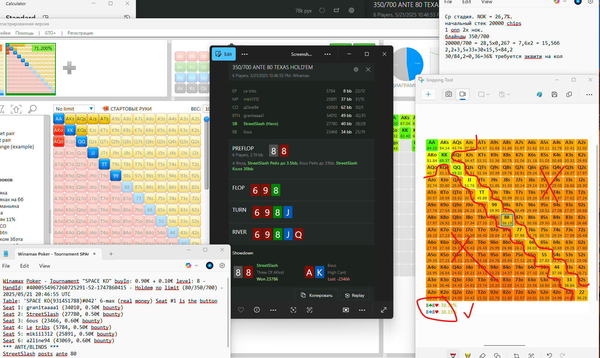Image resolution: width=600 pixels, height=358 pixels.
Task: Save the snip with floppy disk icon
Action: tap(554, 94)
